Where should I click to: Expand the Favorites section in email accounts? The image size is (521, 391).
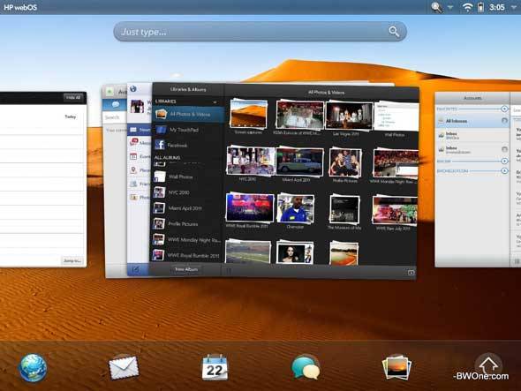[504, 109]
